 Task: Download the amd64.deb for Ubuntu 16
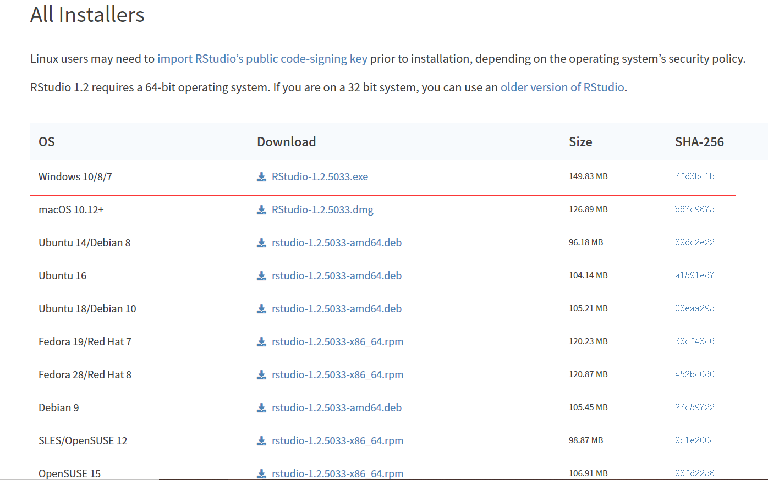tap(337, 276)
